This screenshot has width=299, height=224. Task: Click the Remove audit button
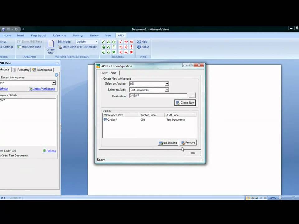[188, 143]
